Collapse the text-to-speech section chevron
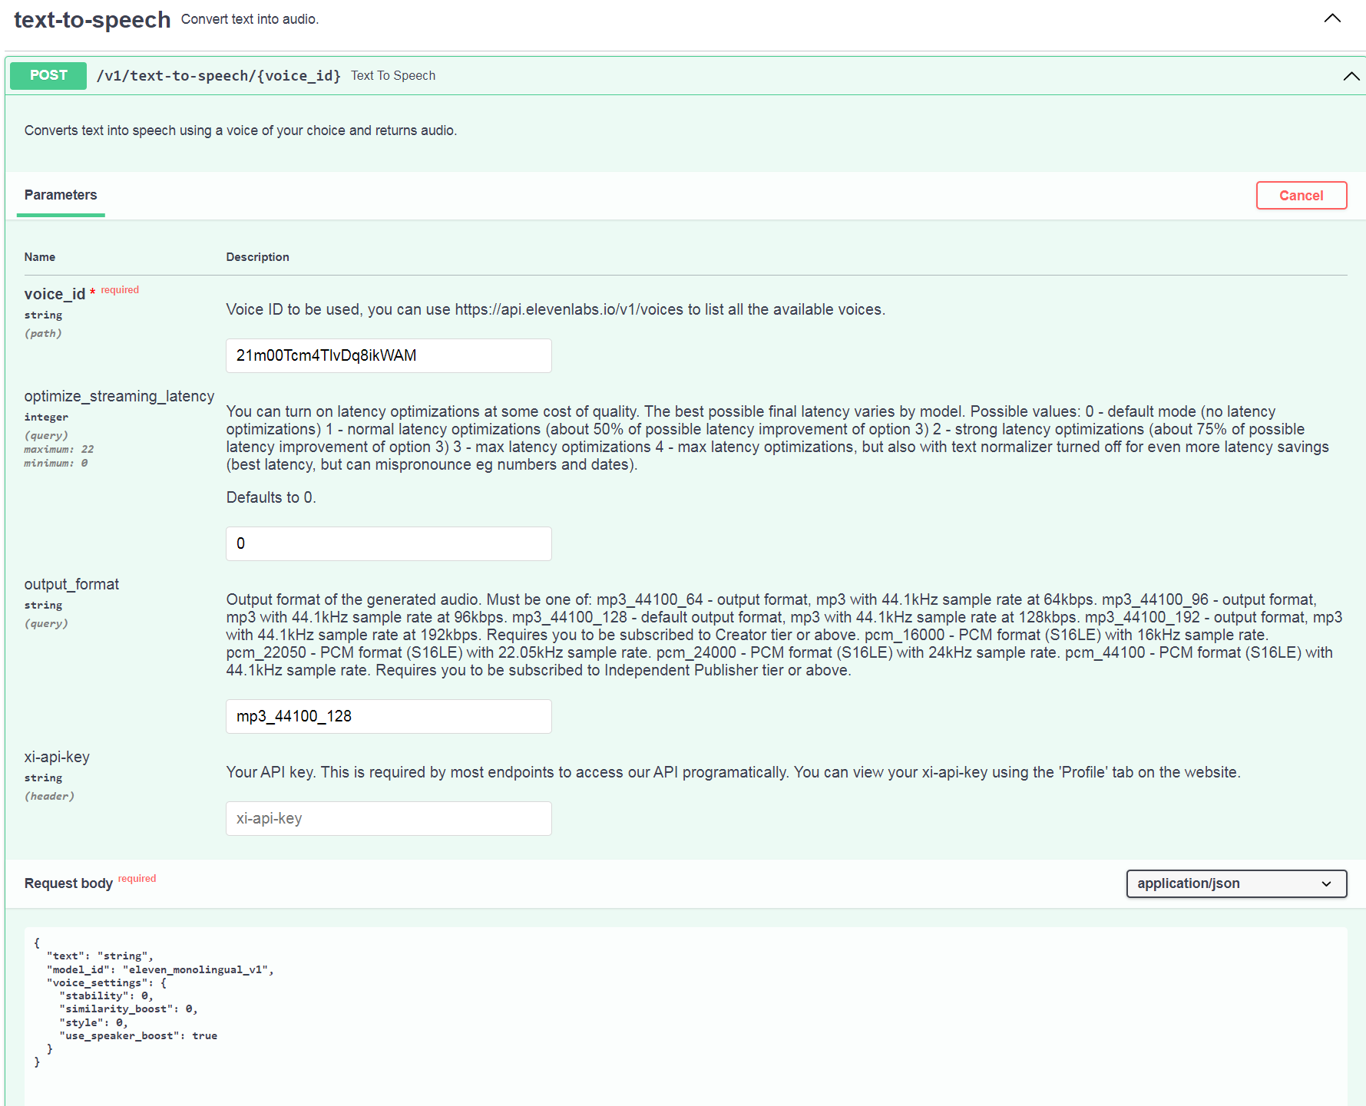The image size is (1366, 1106). point(1332,18)
